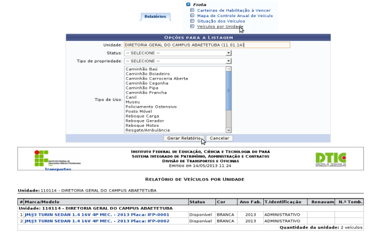Click arrow icon beside Carteiras de Habilitação à Vencer
375x237 pixels.
point(192,10)
